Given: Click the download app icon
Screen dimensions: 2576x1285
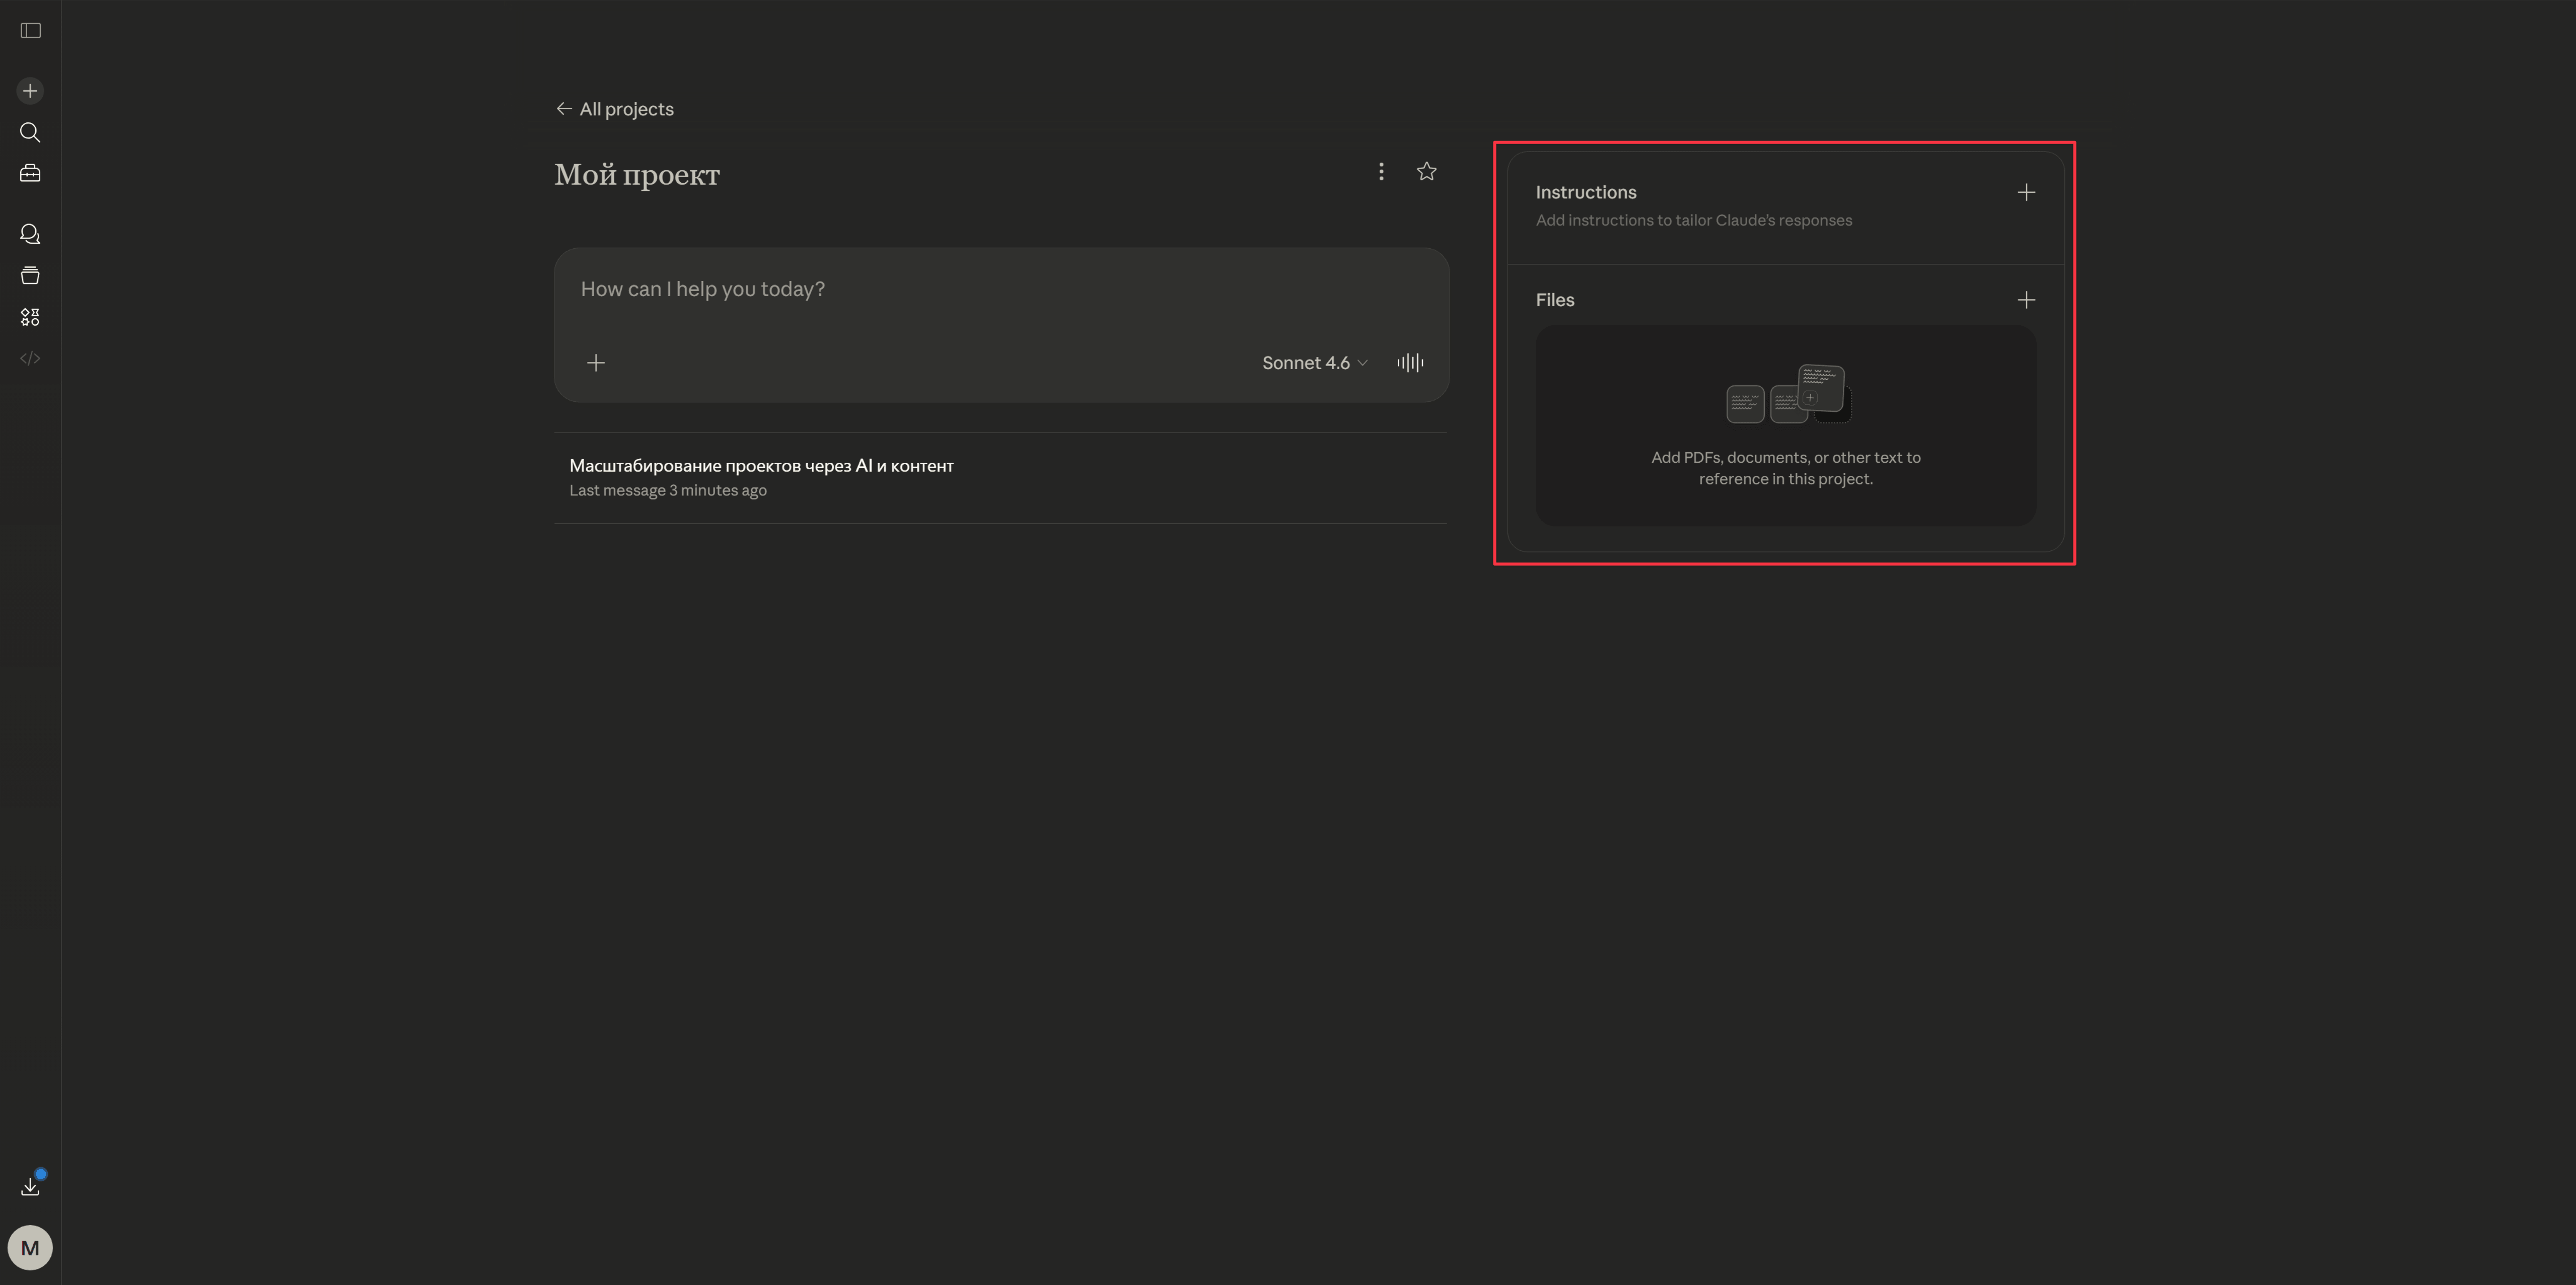Looking at the screenshot, I should (30, 1187).
